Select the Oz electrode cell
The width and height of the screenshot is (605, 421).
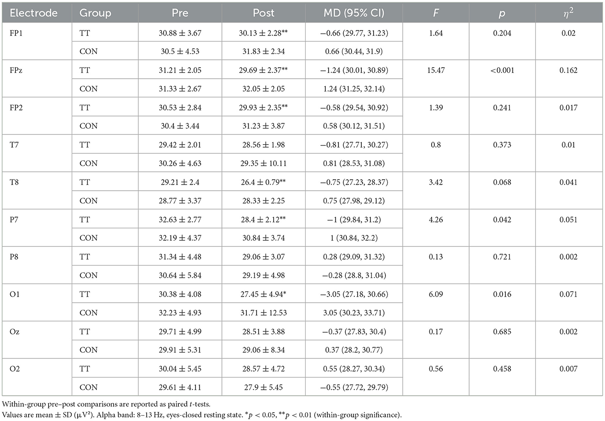(x=15, y=331)
